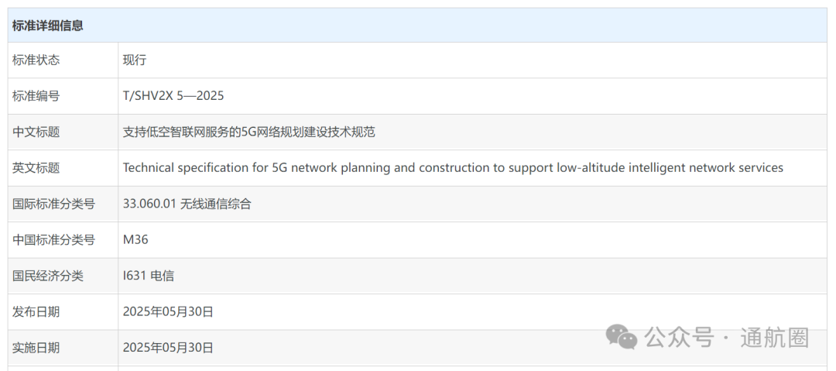Click the 公众号 · 通航圈 watermark text
The image size is (836, 371).
coord(727,338)
